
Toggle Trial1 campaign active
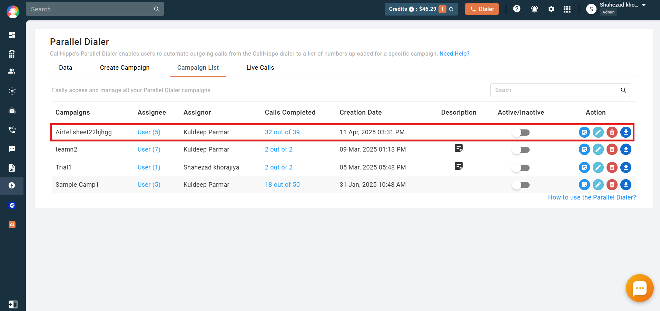coord(521,168)
